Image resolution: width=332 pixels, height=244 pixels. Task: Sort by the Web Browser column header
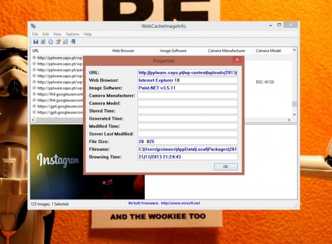pyautogui.click(x=135, y=50)
